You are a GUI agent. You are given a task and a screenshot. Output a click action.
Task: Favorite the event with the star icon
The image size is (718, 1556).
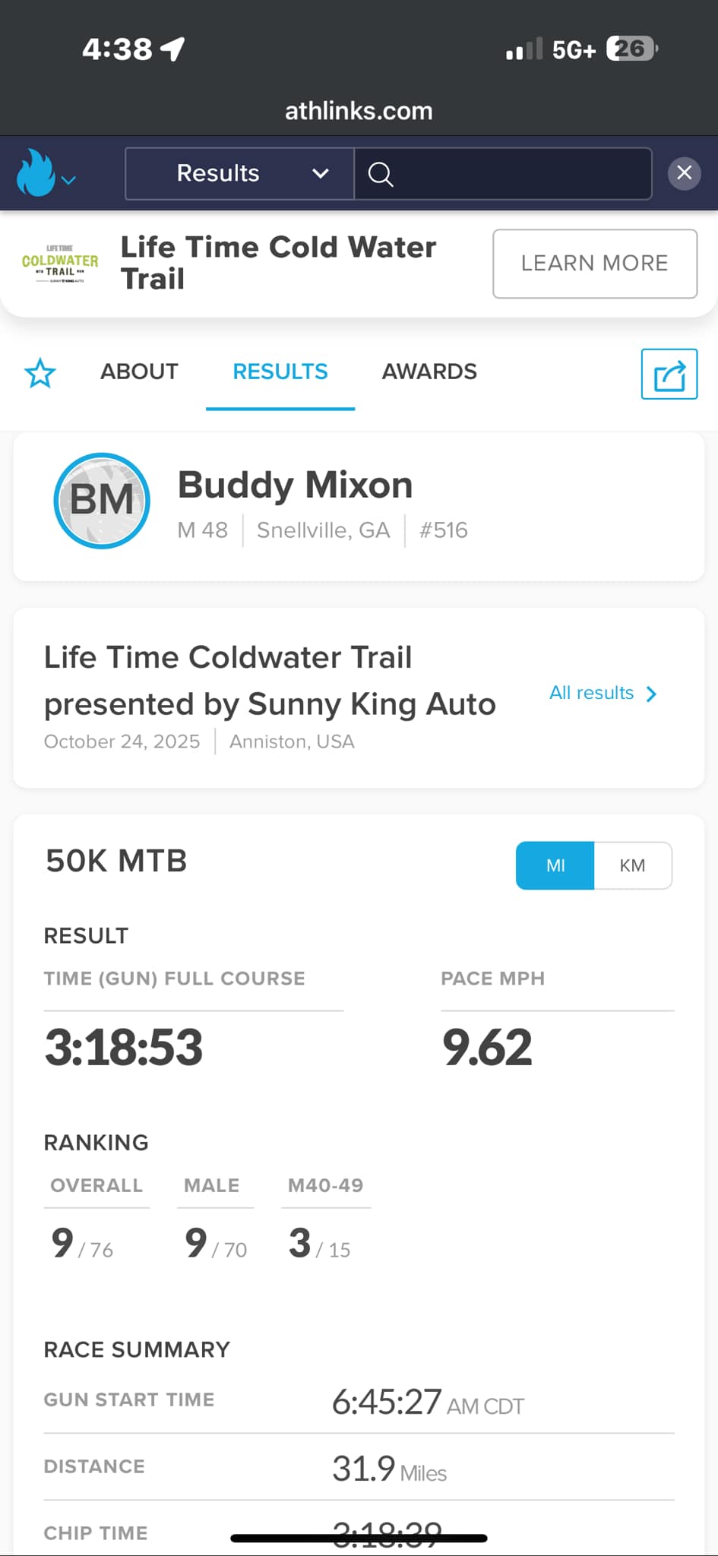(40, 373)
